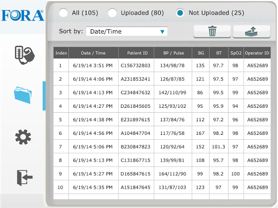Click the SpO2 column header
This screenshot has width=278, height=208.
tap(236, 53)
